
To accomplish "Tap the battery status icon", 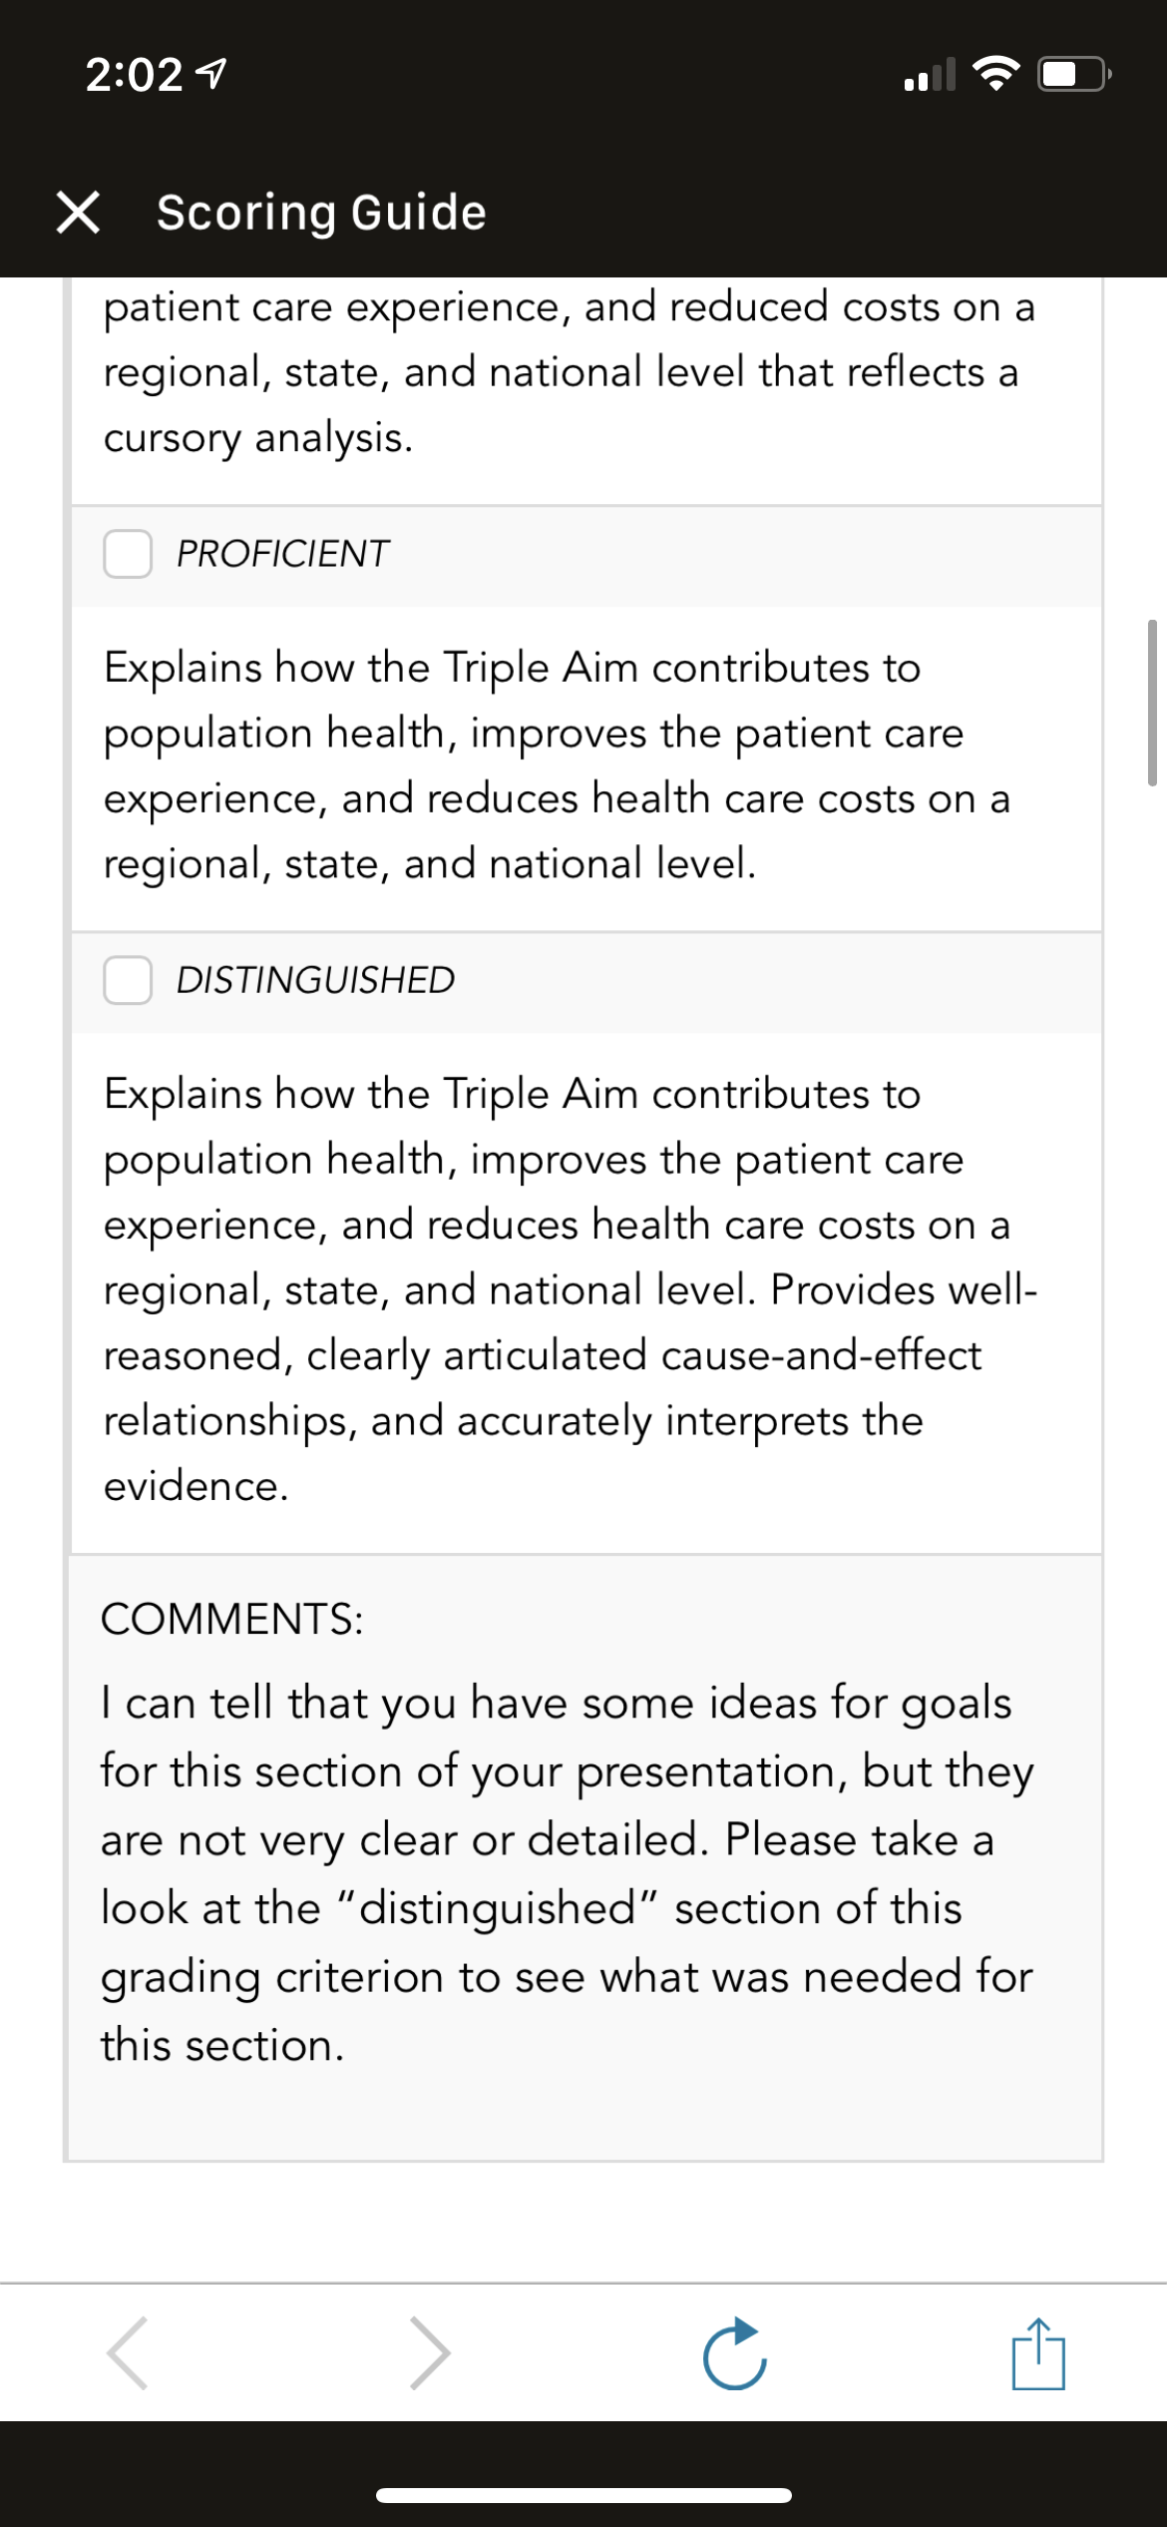I will tap(1075, 74).
